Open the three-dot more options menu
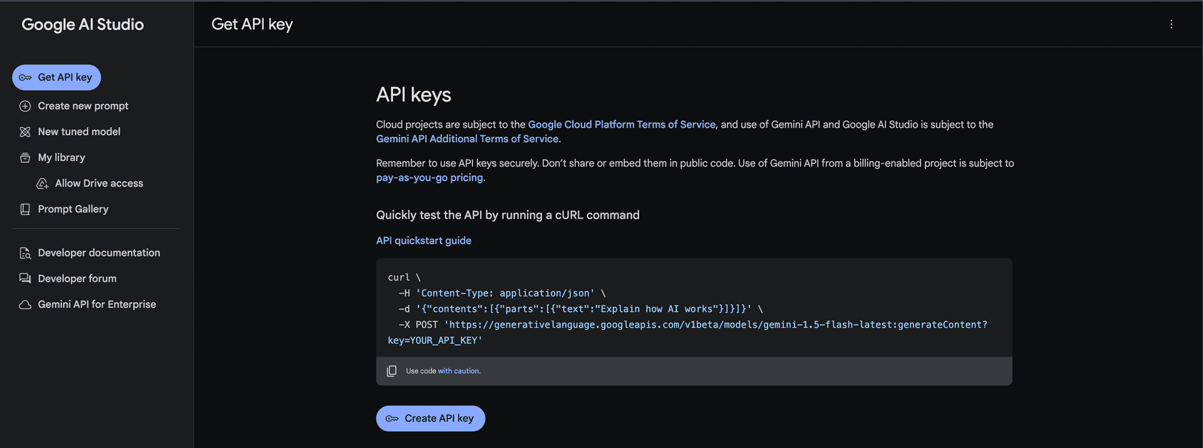This screenshot has width=1203, height=448. click(x=1171, y=24)
